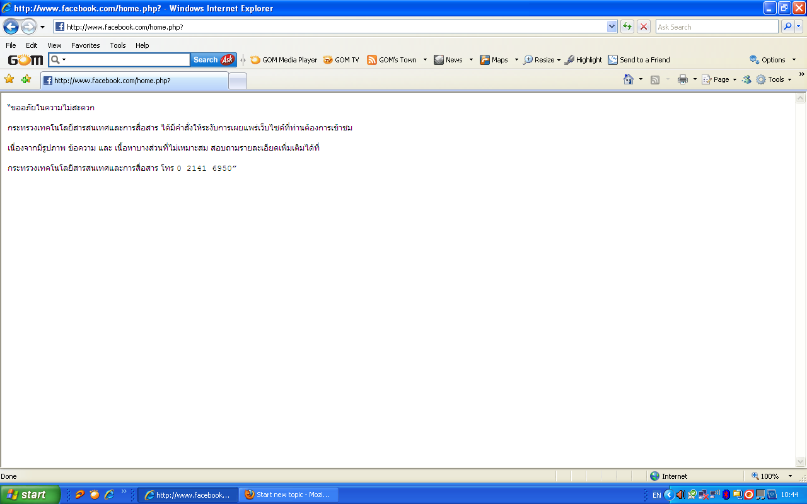Click the Add to Favorites icon
This screenshot has width=807, height=504.
[26, 79]
